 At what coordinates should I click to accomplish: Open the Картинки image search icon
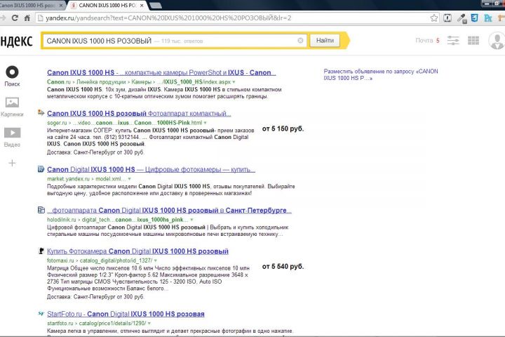click(12, 103)
